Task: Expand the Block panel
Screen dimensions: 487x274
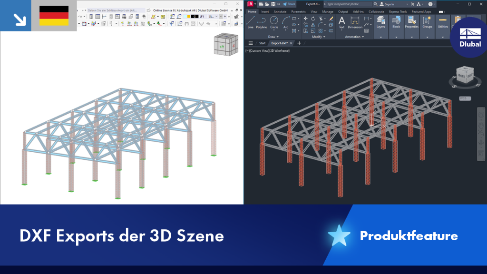Action: coord(396,37)
